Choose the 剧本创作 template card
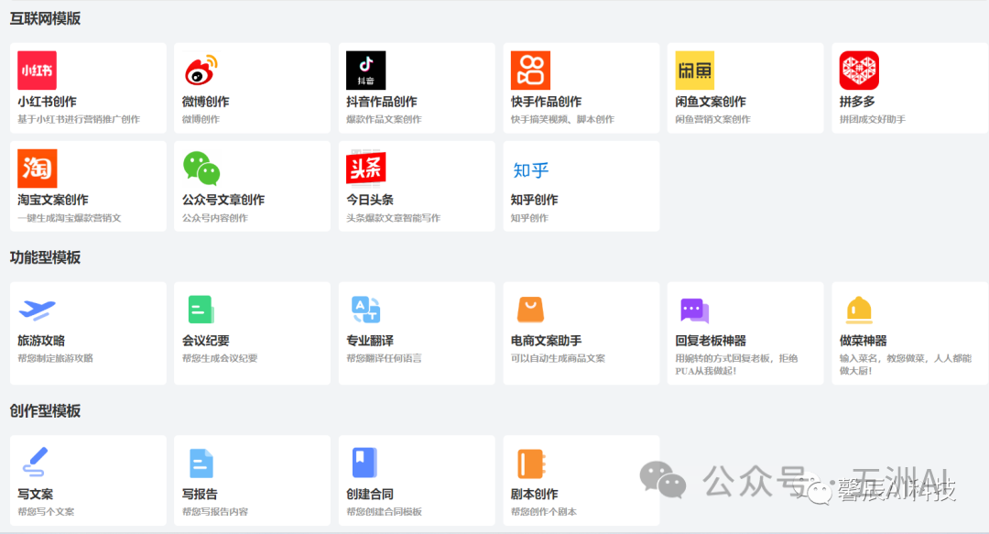This screenshot has height=534, width=989. [581, 480]
